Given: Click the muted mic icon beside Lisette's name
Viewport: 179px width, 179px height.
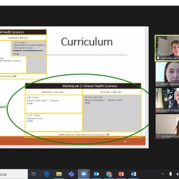Looking at the screenshot, I should point(158,110).
